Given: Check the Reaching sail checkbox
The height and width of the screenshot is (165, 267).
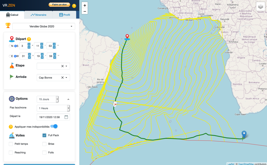Looking at the screenshot, I should pyautogui.click(x=11, y=152).
